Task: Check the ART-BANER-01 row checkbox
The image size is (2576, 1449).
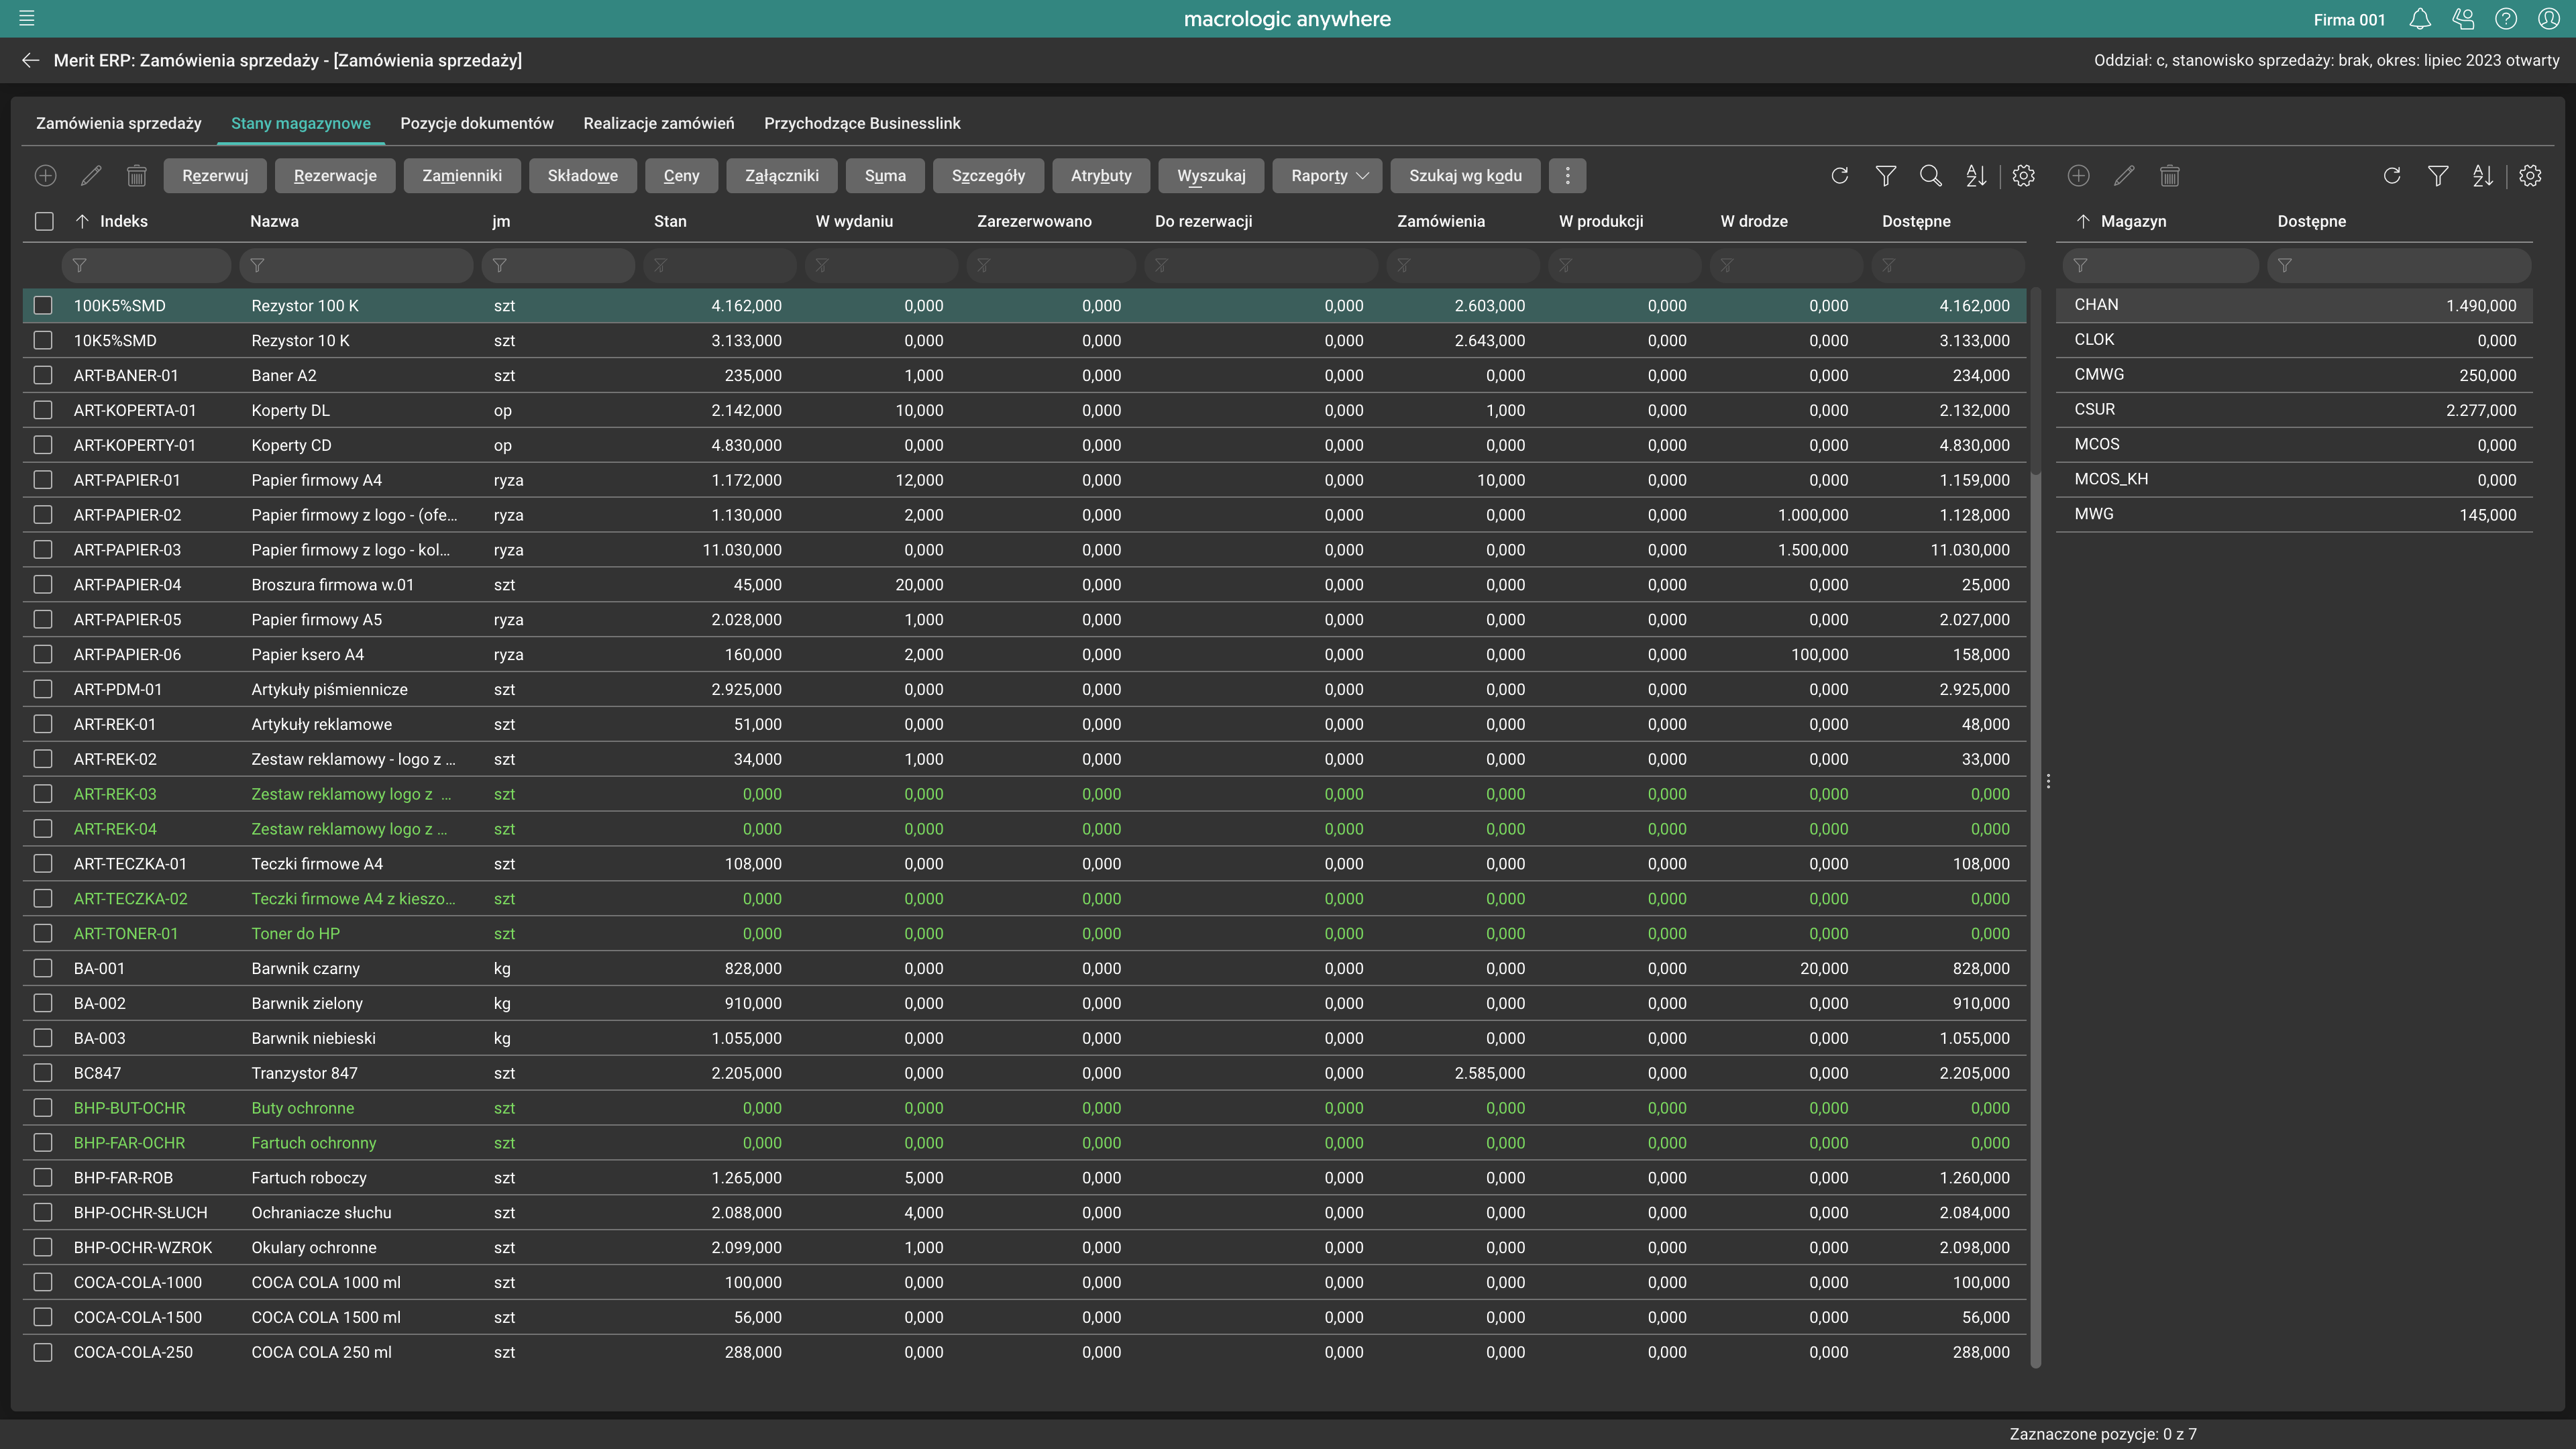Action: (x=43, y=375)
